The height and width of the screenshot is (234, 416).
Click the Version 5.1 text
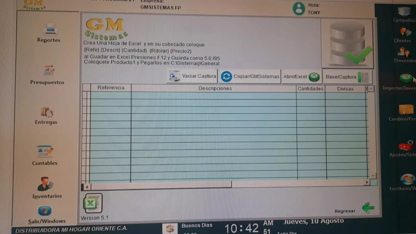[x=95, y=218]
